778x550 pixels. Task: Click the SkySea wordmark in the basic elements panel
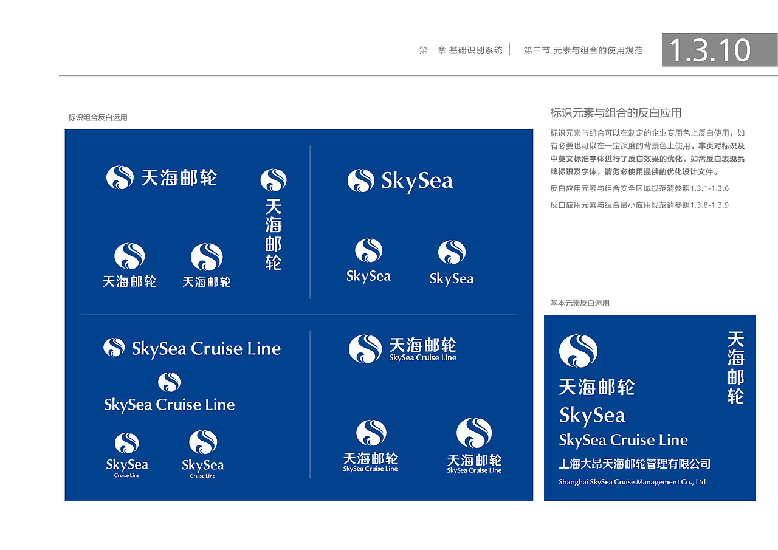click(592, 416)
